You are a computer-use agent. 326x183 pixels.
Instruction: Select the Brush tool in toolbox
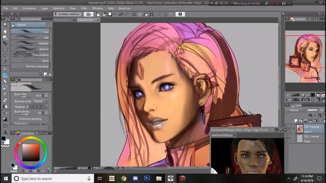tap(5, 81)
